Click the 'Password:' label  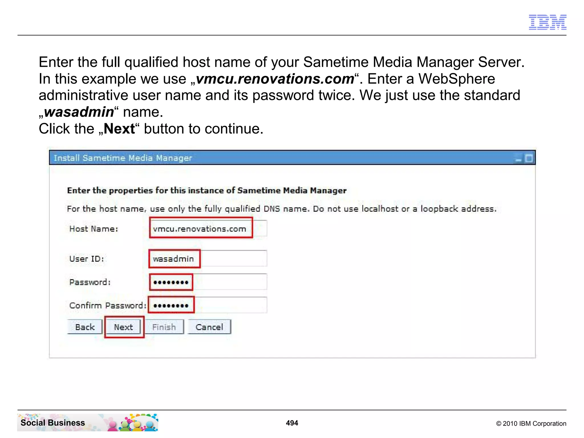90,282
